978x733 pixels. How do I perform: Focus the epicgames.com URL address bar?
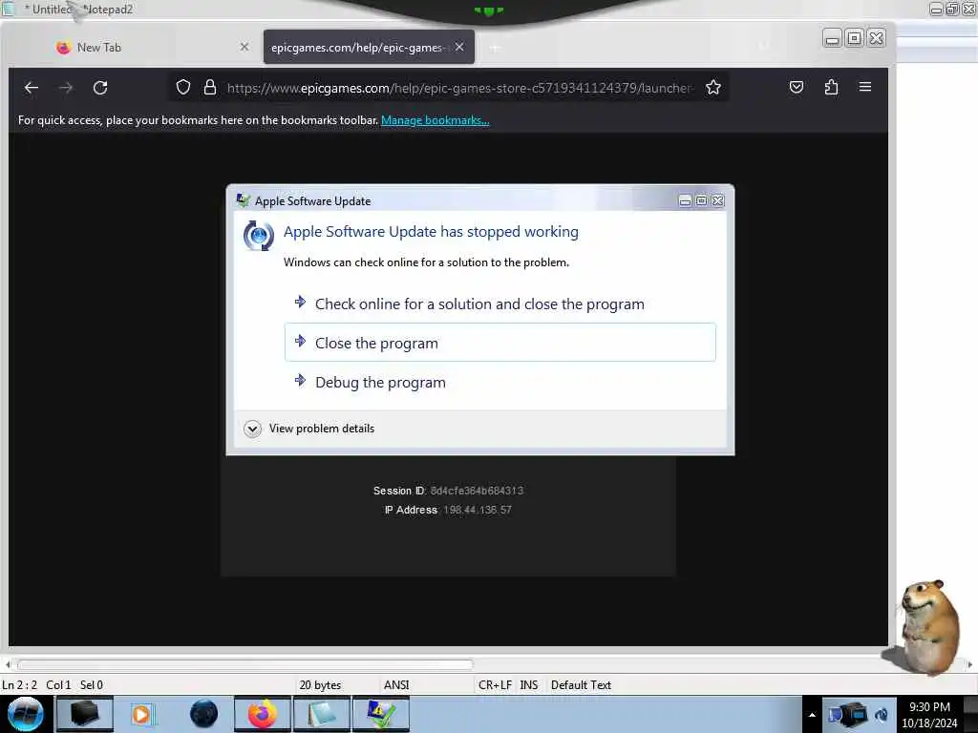coord(460,88)
